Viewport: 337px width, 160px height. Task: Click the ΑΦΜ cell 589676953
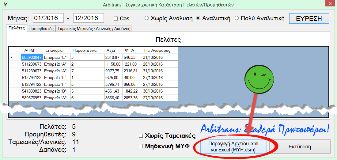pos(32,98)
